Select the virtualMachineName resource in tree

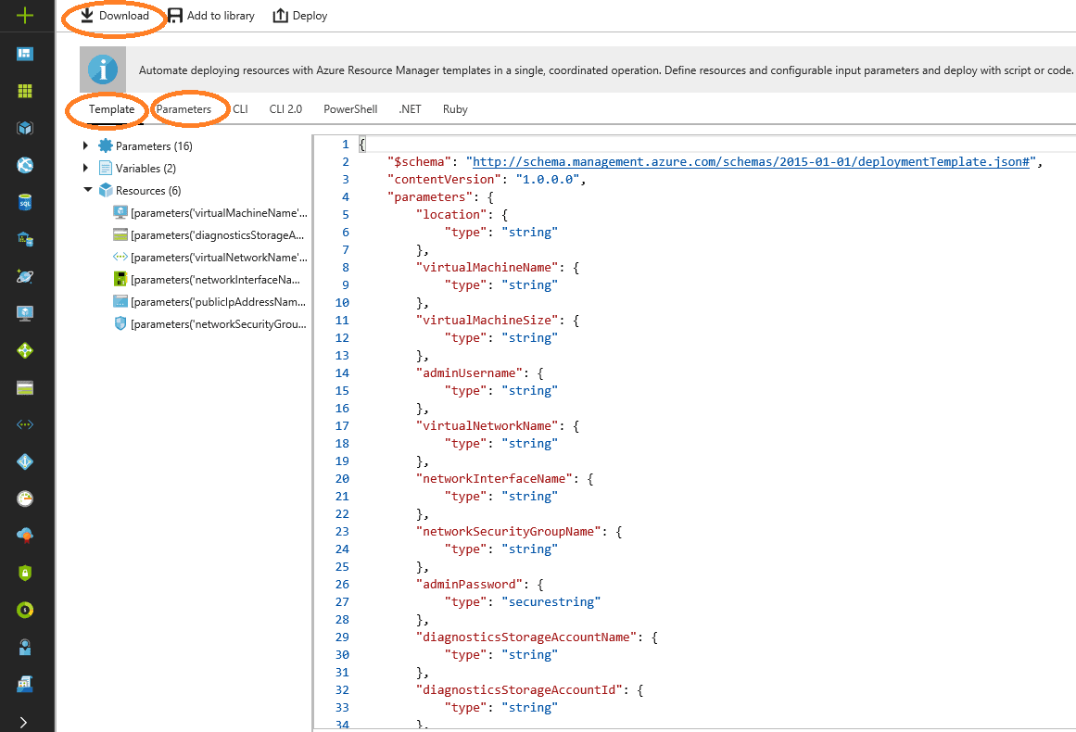coord(210,213)
